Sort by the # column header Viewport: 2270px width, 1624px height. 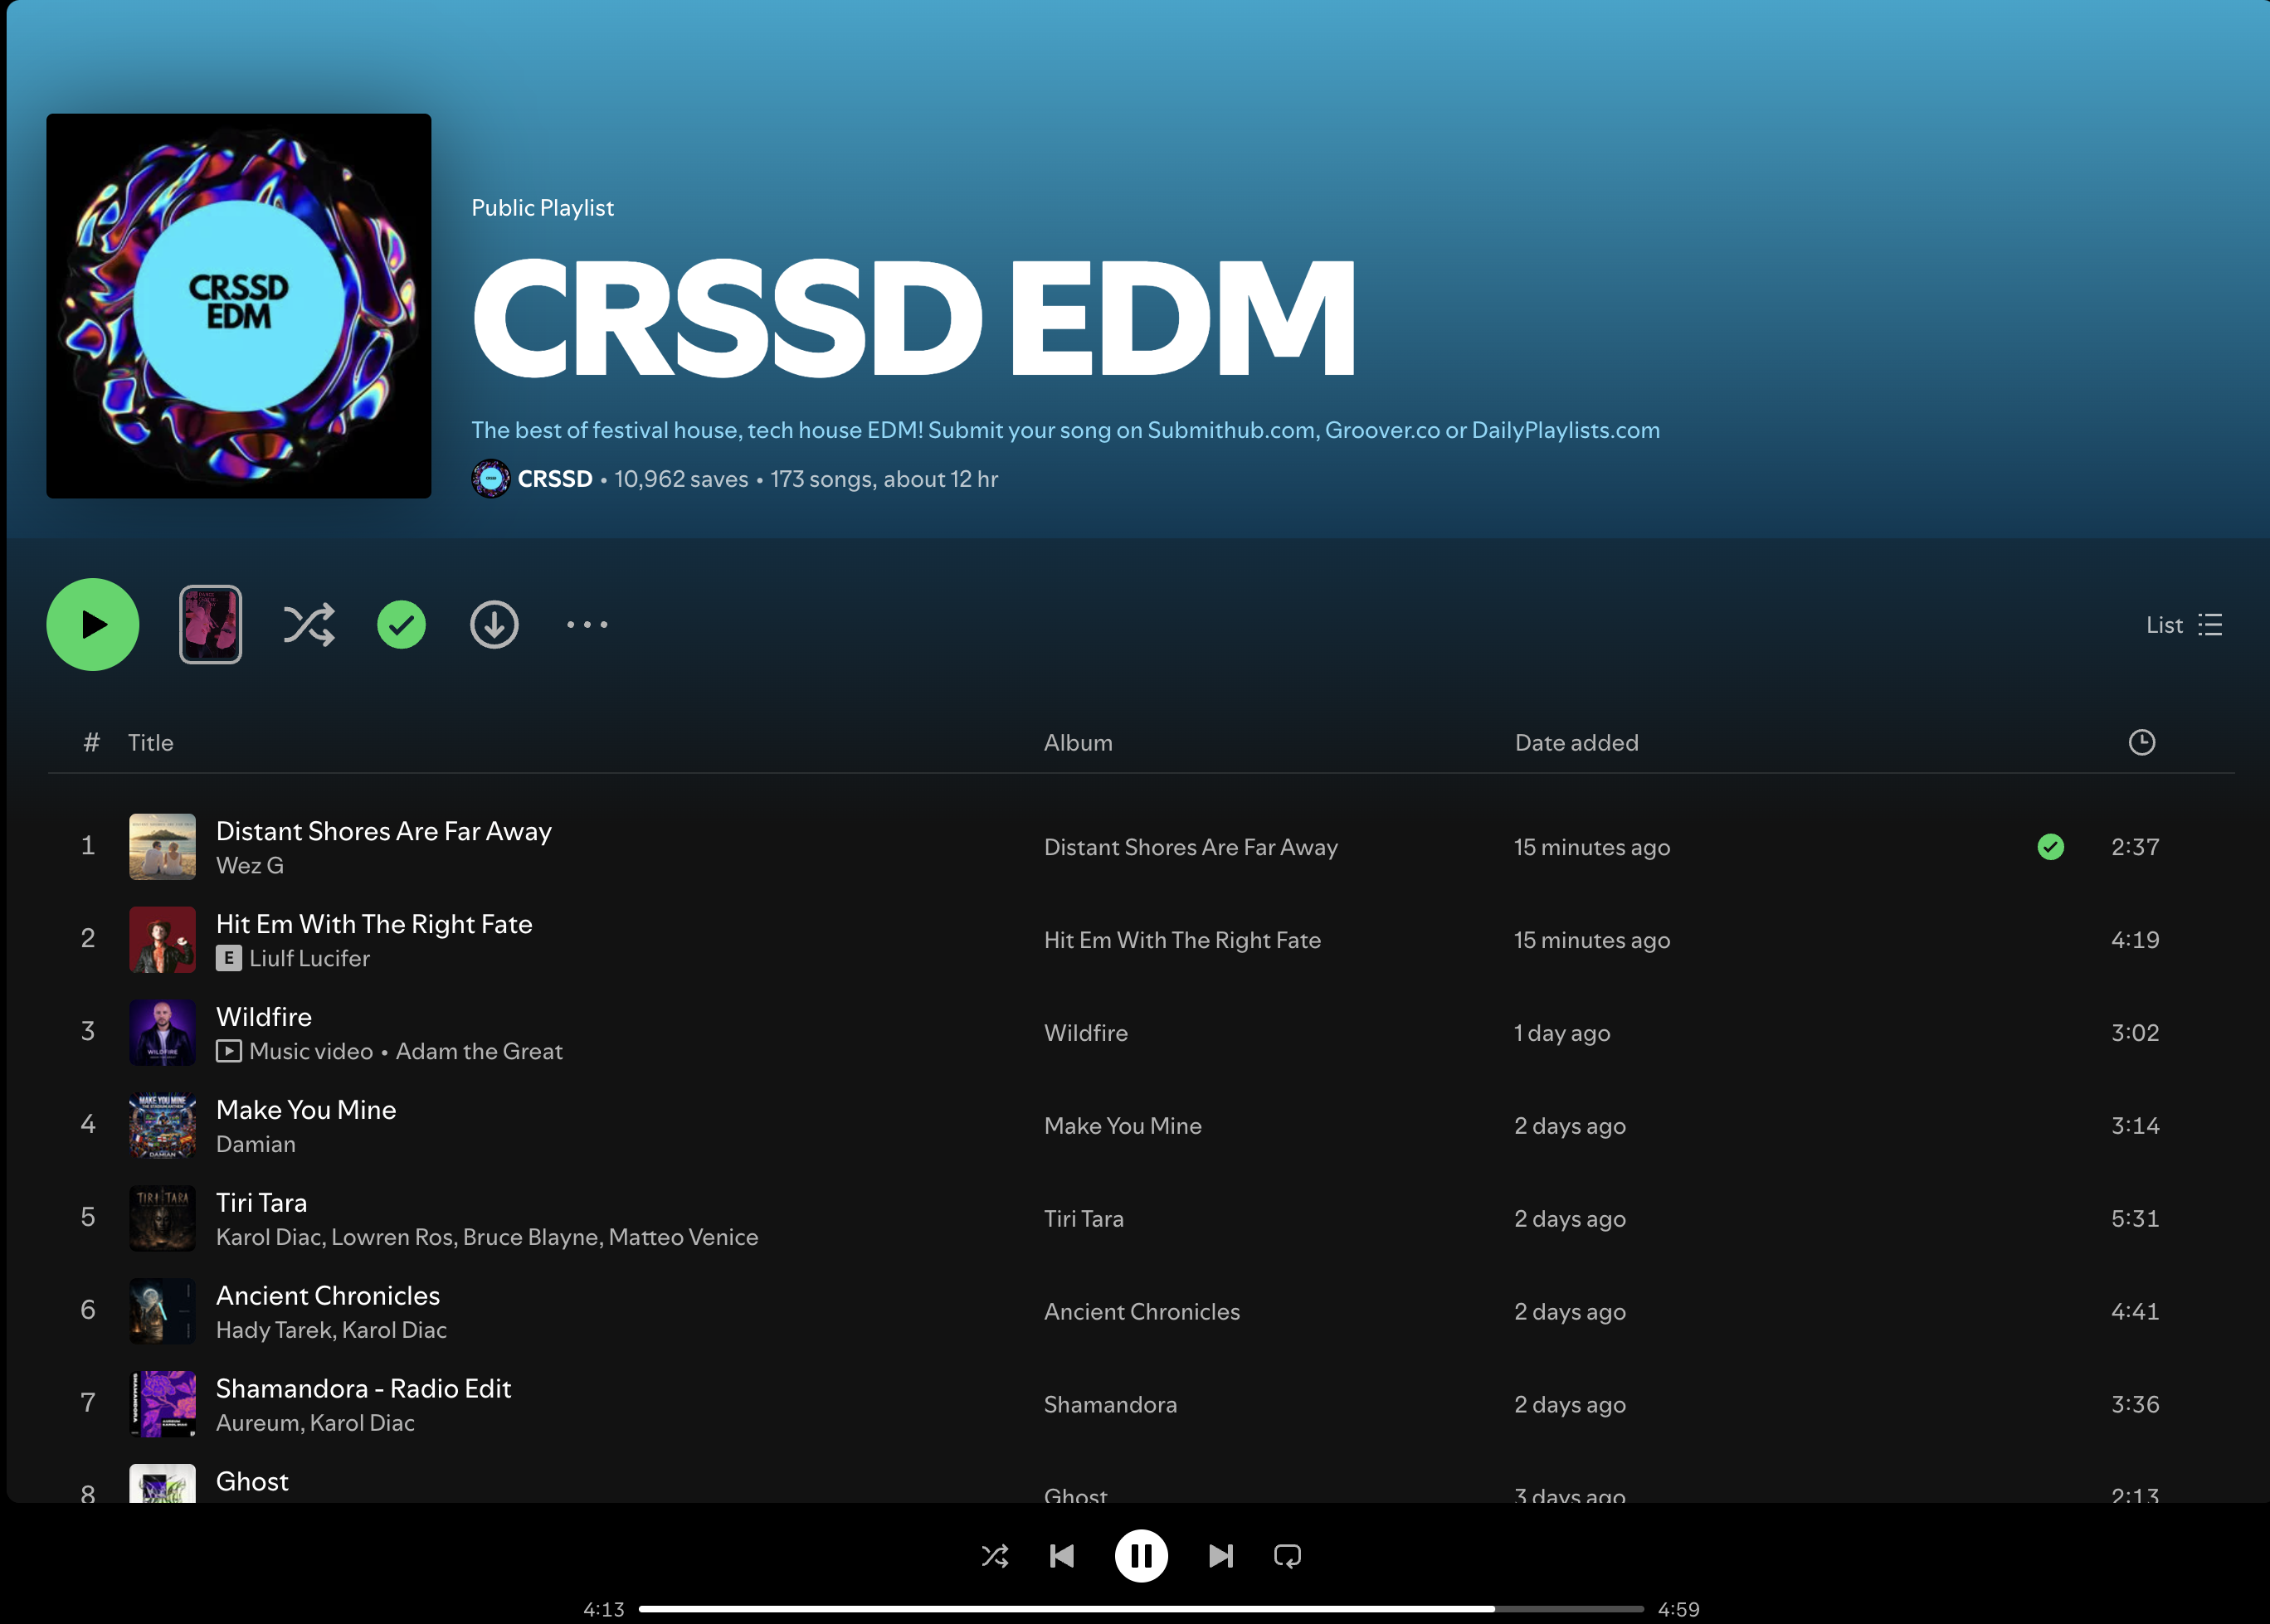pos(91,743)
